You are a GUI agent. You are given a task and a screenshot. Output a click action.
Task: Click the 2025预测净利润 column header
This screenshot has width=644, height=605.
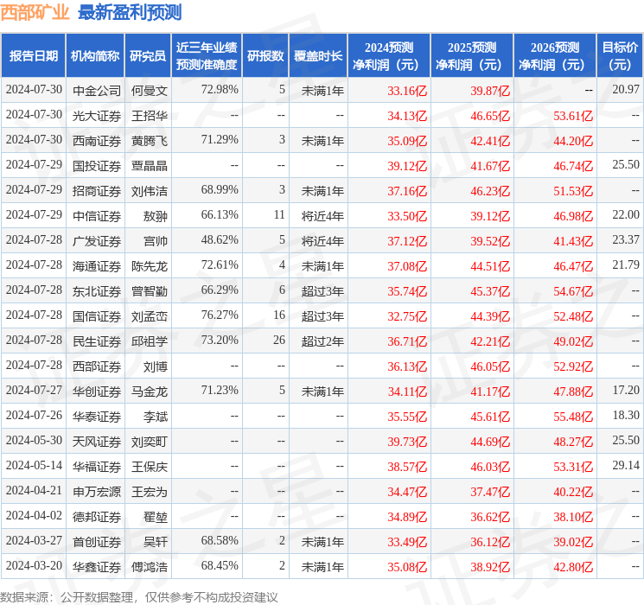click(472, 56)
